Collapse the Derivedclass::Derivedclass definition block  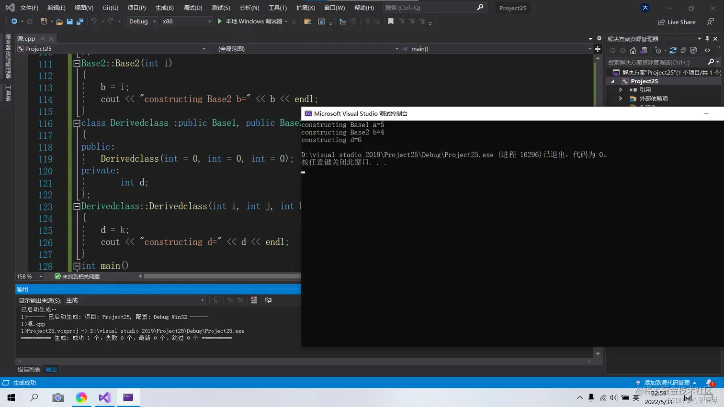point(77,206)
